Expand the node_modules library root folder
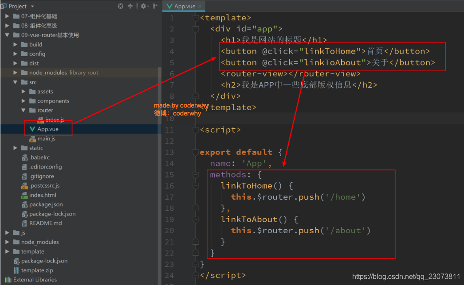The image size is (464, 285). (15, 73)
